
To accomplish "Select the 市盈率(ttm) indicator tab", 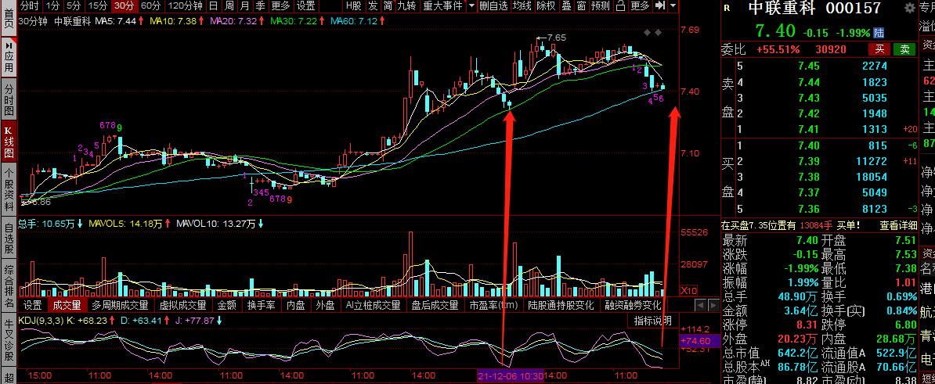I will [x=494, y=306].
